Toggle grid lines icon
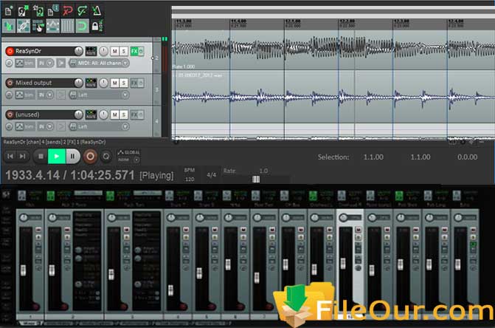Viewport: 495px width, 328px height. (67, 26)
